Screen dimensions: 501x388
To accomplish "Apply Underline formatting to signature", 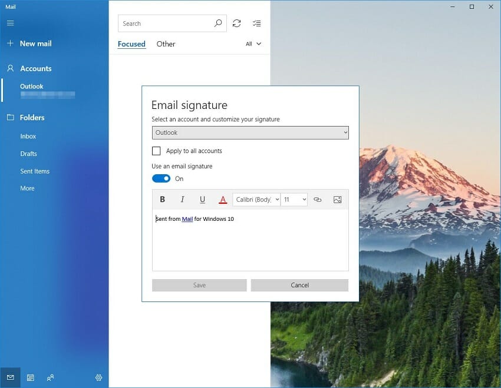I will 203,200.
